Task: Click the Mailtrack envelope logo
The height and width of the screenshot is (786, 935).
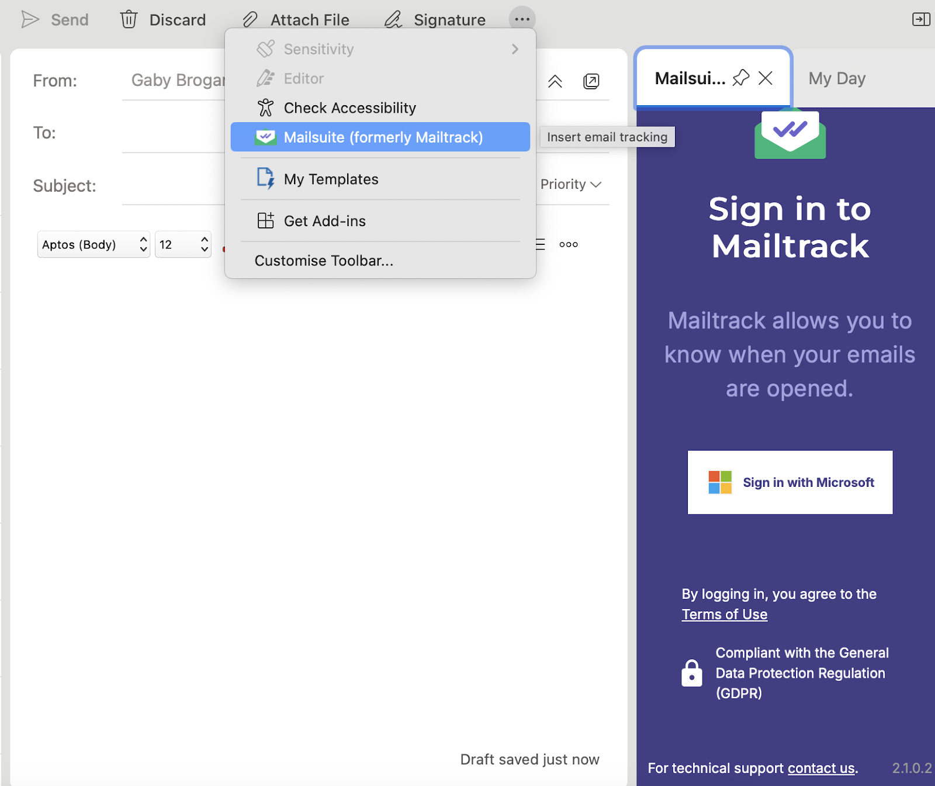Action: [x=790, y=133]
